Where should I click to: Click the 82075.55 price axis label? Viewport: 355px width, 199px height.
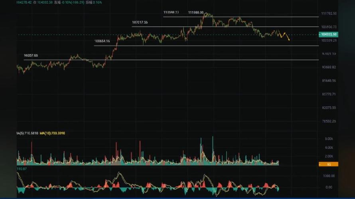click(x=329, y=108)
